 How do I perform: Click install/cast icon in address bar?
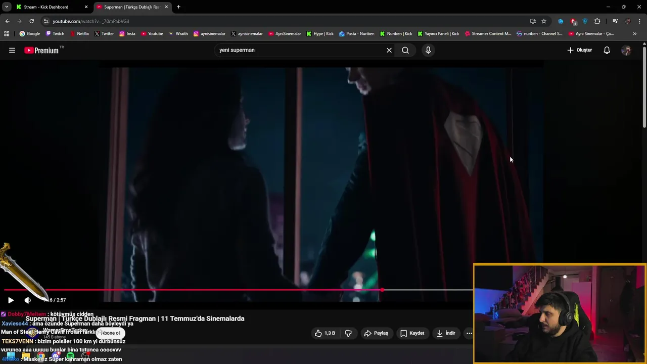pyautogui.click(x=533, y=21)
